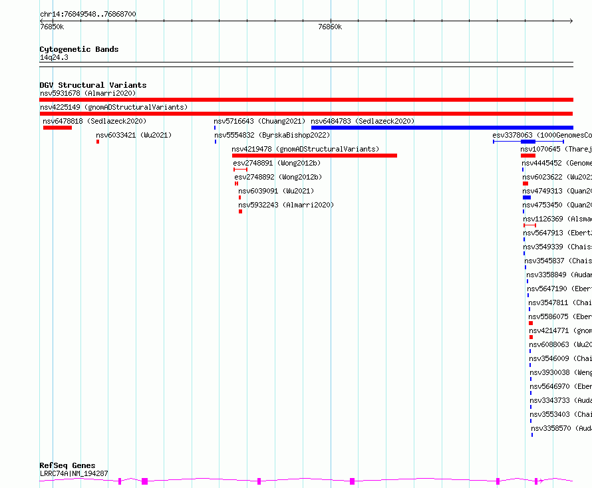Open the nsv4214771 variant label

tap(561, 330)
